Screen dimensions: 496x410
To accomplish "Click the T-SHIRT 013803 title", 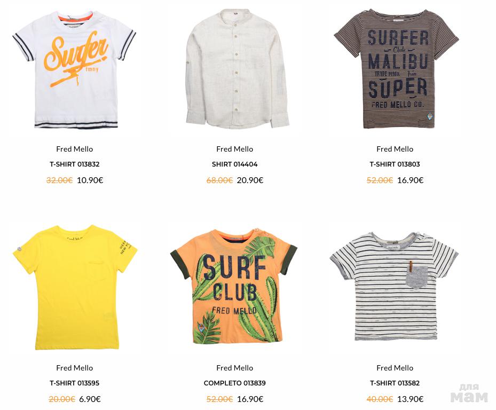I will (395, 164).
